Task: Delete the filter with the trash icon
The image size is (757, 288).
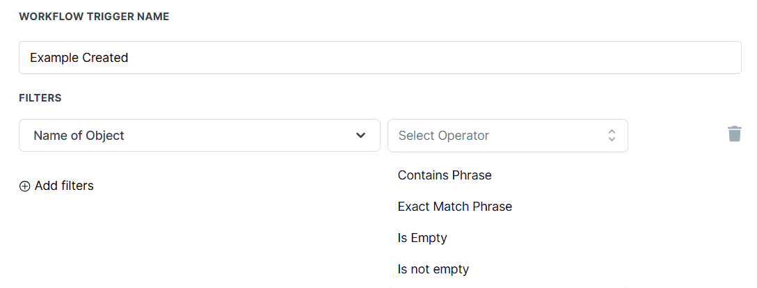Action: (x=735, y=134)
